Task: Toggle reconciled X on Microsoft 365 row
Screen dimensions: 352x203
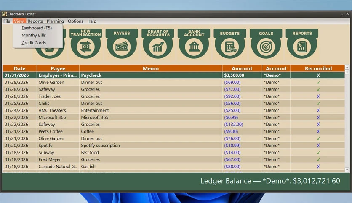Action: tap(318, 117)
